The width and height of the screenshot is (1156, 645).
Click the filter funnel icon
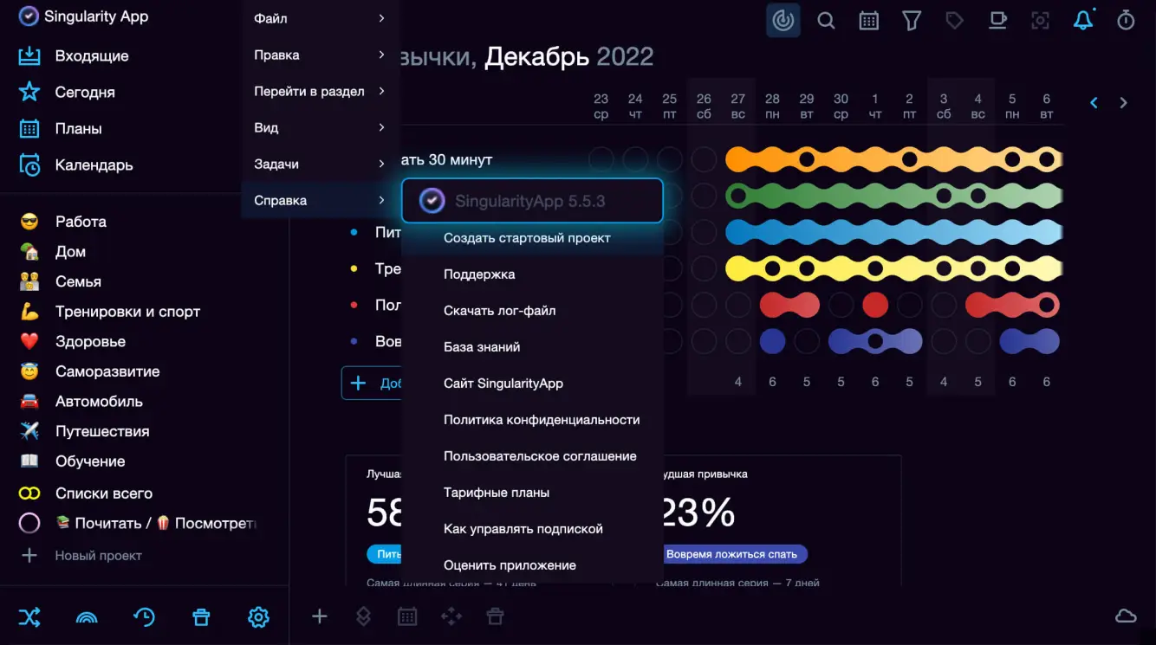pyautogui.click(x=912, y=21)
